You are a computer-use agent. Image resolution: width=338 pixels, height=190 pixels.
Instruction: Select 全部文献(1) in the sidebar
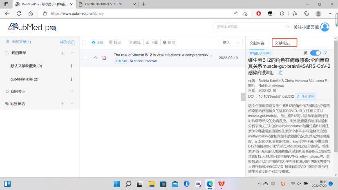pos(21,42)
